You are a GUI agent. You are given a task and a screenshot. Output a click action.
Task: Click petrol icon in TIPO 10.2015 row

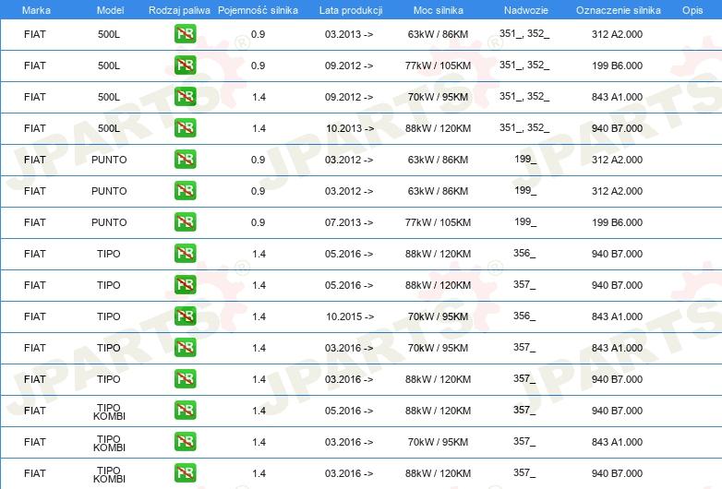click(185, 316)
